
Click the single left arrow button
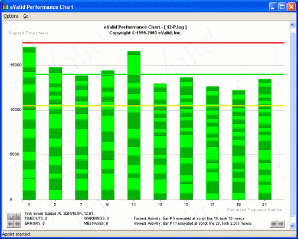(x=11, y=224)
